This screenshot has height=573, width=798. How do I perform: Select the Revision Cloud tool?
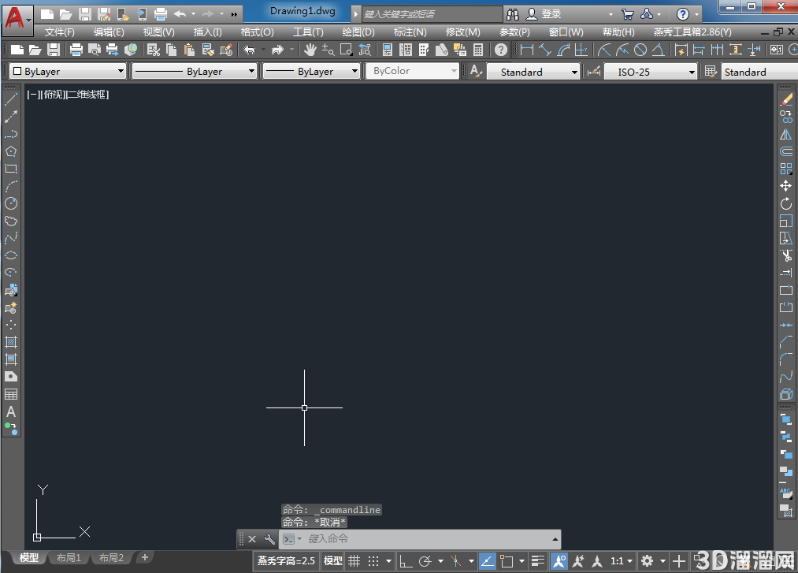click(11, 221)
